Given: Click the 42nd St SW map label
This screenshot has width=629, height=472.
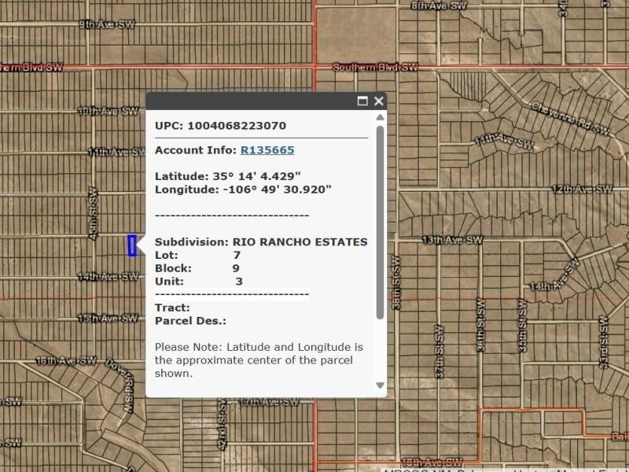Looking at the screenshot, I should [223, 425].
